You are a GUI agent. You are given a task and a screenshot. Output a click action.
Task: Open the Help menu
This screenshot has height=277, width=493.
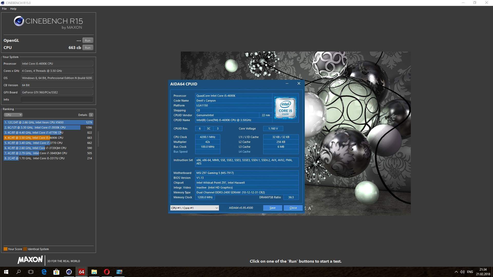click(13, 9)
